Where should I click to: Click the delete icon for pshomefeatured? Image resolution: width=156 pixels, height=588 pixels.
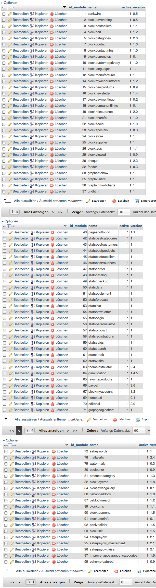[54, 562]
